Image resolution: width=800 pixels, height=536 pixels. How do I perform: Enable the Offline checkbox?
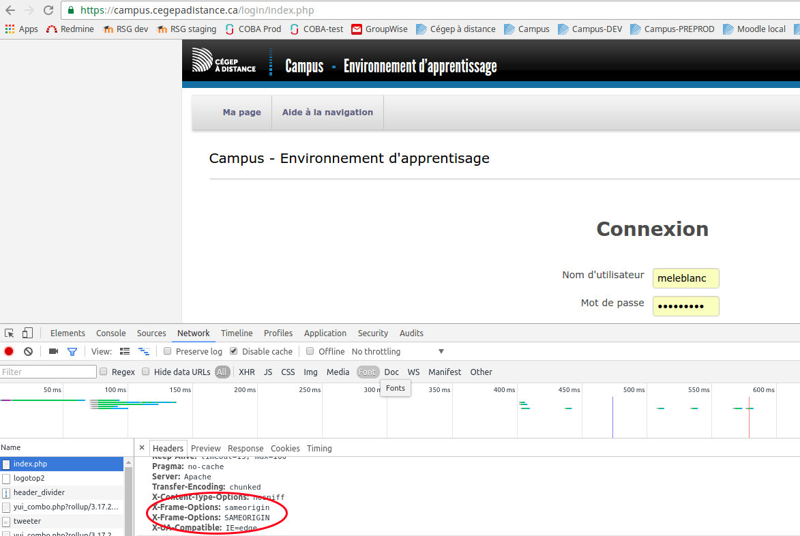[310, 351]
